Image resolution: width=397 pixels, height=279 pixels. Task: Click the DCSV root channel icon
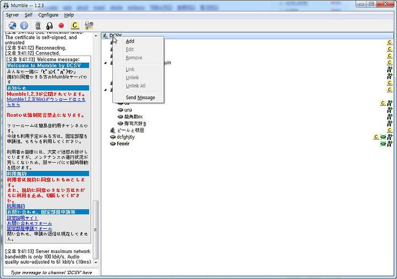(x=105, y=36)
